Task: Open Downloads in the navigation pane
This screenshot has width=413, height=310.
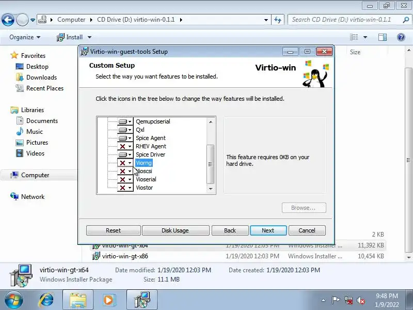Action: click(x=41, y=77)
